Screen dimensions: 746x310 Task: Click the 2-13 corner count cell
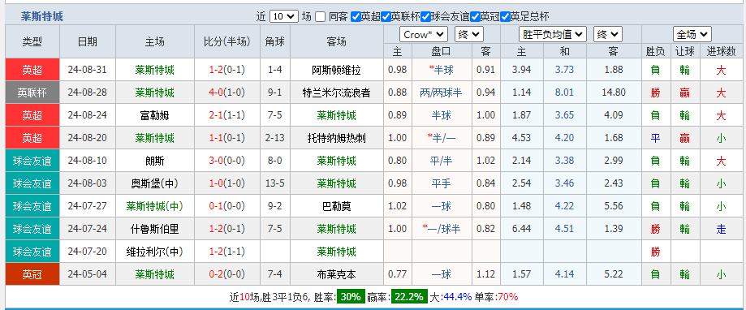pos(275,138)
